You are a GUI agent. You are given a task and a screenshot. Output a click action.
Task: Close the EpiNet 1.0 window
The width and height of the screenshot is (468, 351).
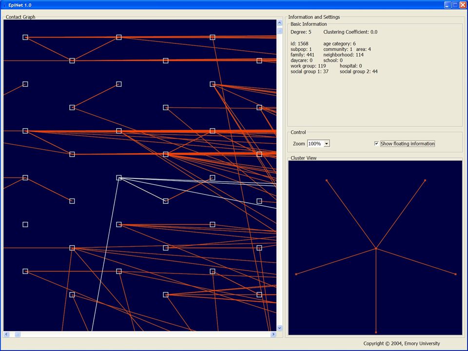(463, 5)
